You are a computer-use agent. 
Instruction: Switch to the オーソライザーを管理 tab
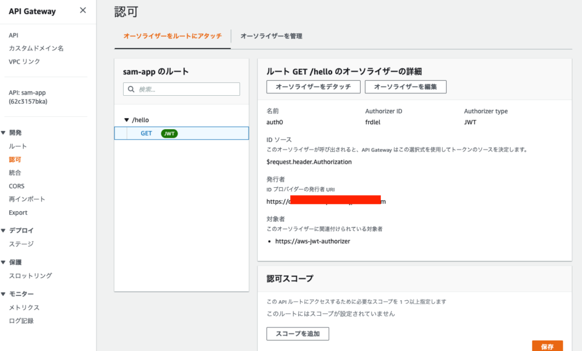click(x=272, y=36)
